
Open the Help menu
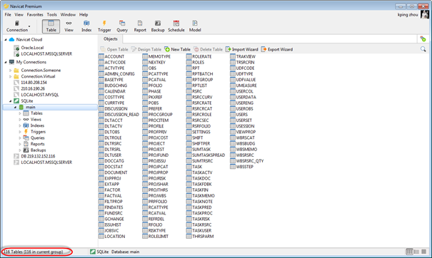pyautogui.click(x=84, y=14)
